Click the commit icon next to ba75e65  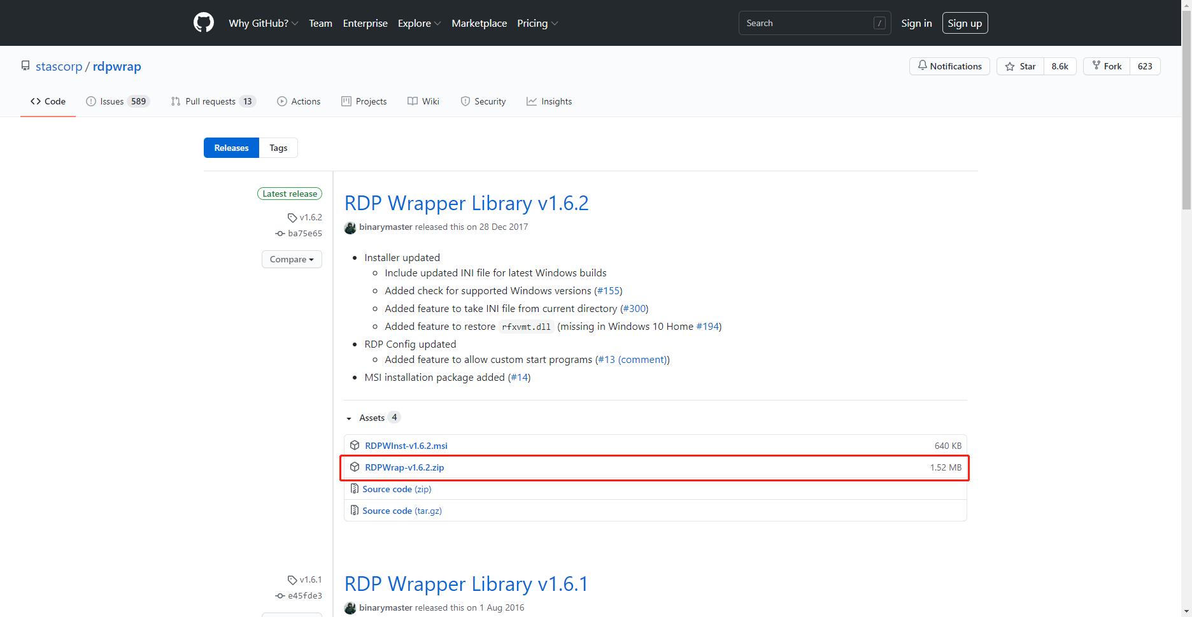click(280, 234)
